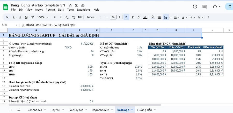The width and height of the screenshot is (233, 113).
Task: Star the document
Action: (x=70, y=5)
